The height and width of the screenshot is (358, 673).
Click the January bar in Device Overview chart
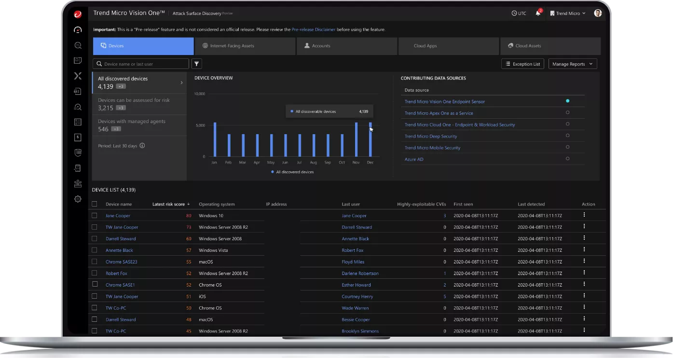(x=215, y=139)
